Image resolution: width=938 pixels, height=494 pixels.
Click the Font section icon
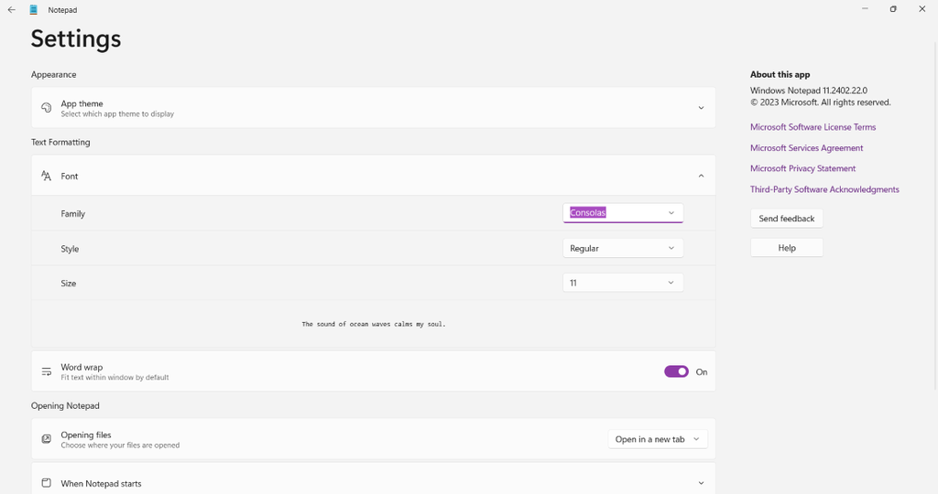point(46,176)
